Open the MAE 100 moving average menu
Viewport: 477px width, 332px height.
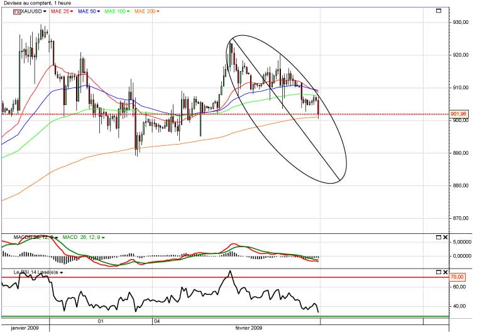pos(128,11)
